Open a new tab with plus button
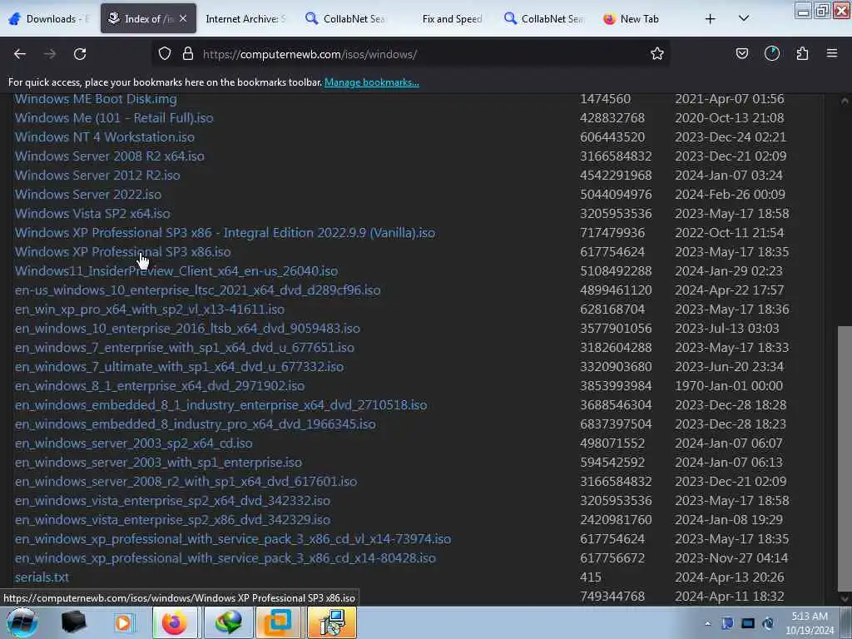 click(x=711, y=19)
